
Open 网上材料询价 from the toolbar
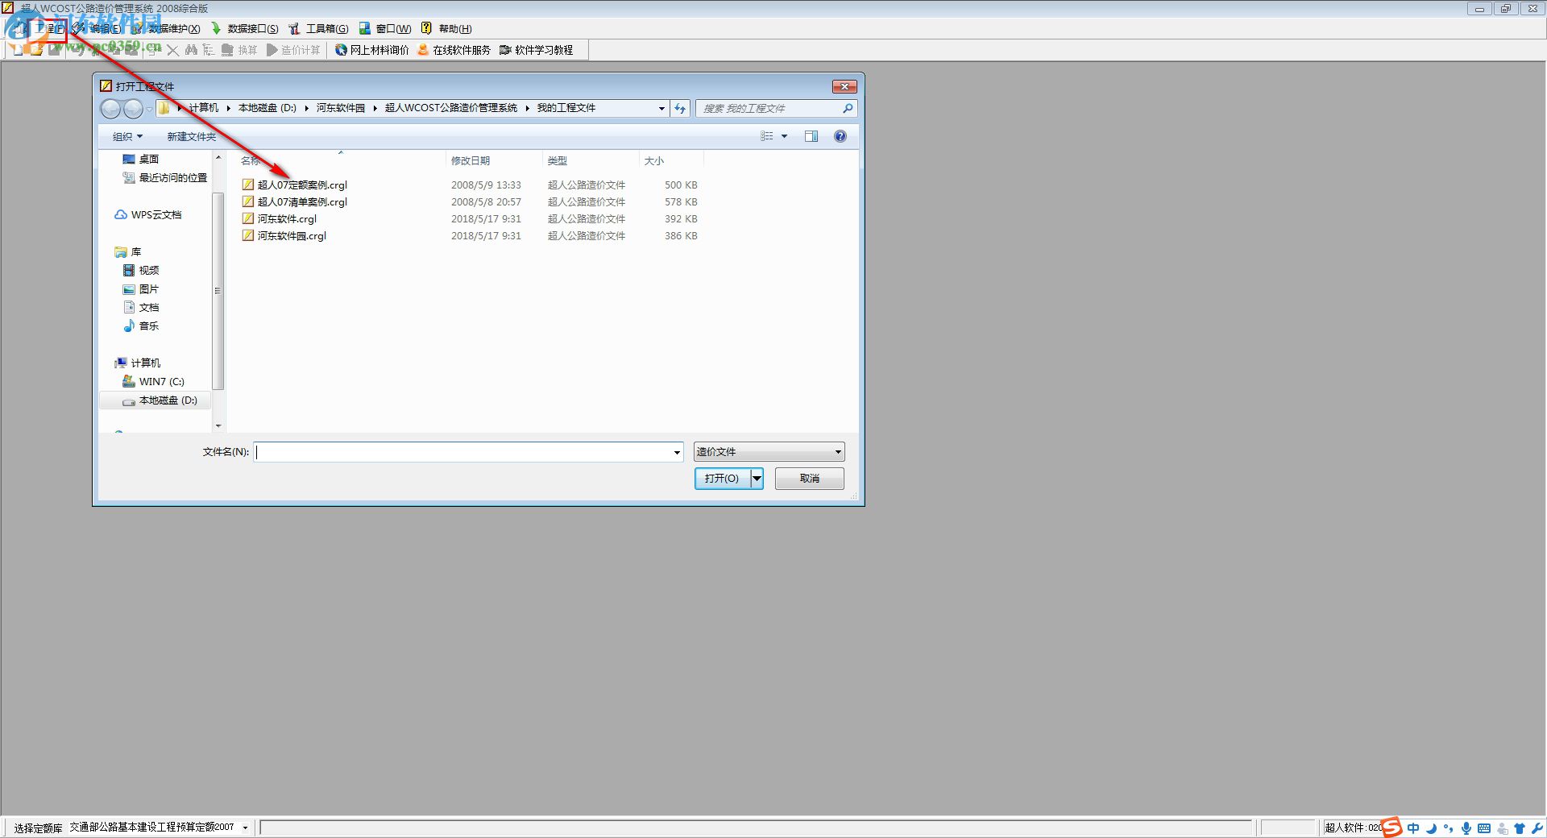[x=372, y=50]
